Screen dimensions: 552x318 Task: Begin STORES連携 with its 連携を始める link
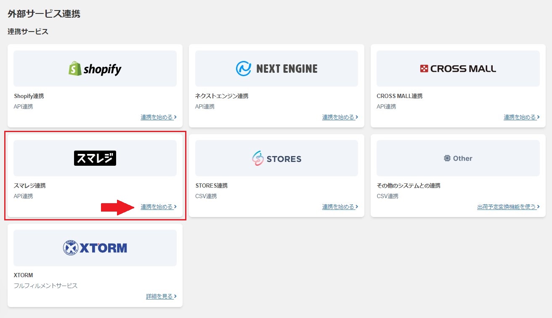coord(340,207)
